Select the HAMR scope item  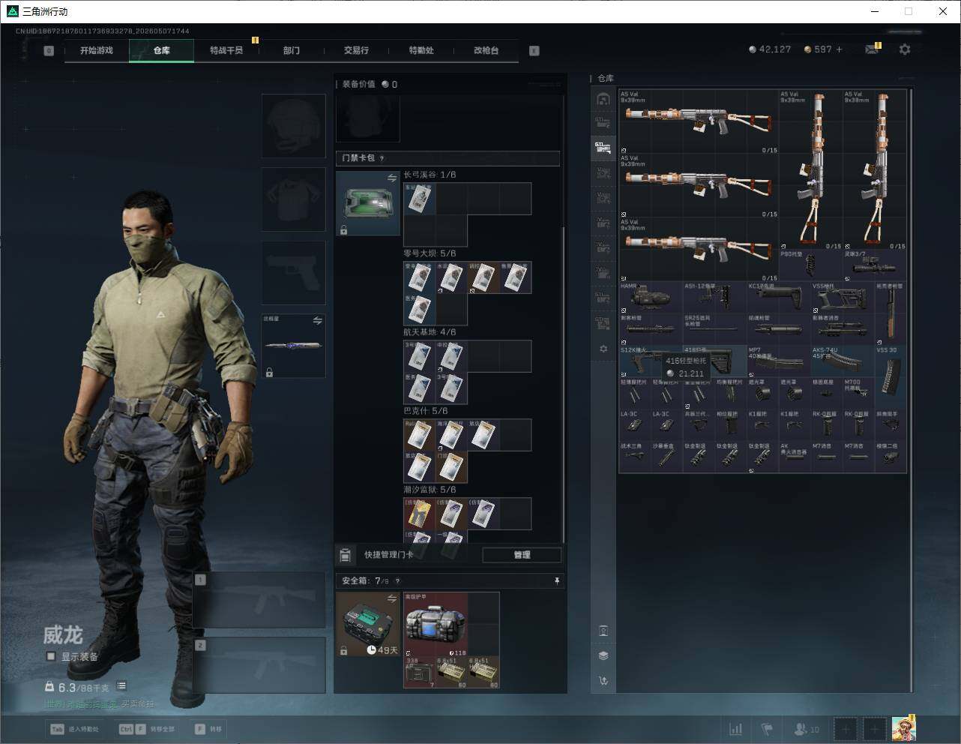pyautogui.click(x=651, y=298)
